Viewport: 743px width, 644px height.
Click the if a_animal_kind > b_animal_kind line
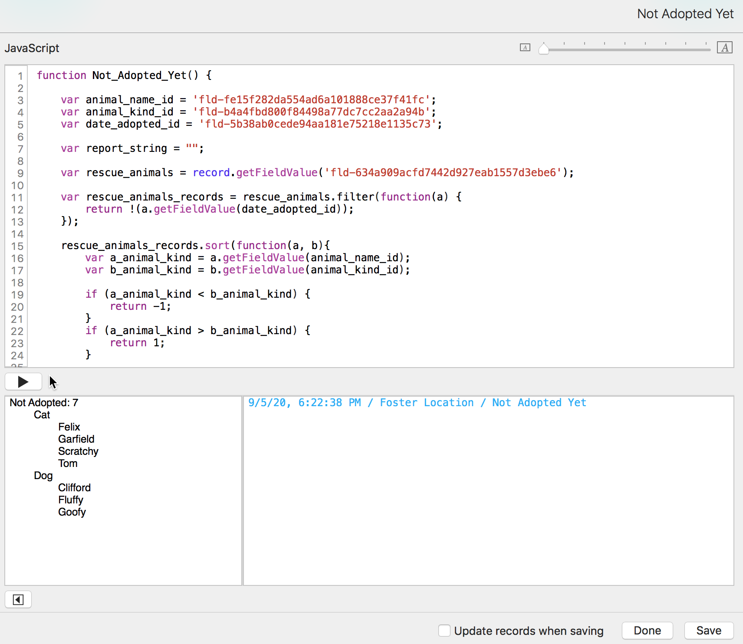(198, 331)
